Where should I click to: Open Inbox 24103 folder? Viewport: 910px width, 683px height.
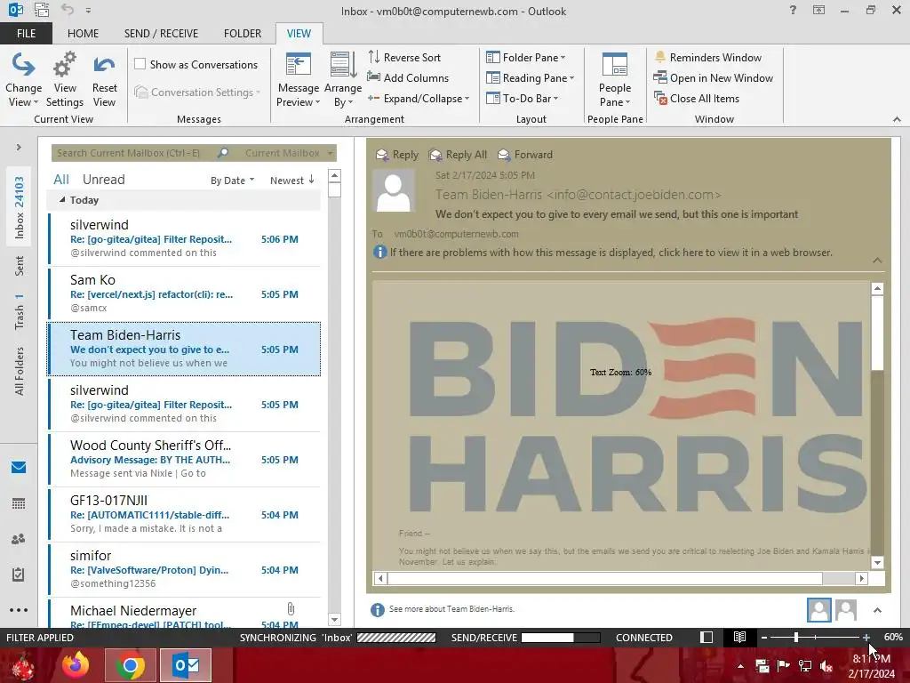(x=19, y=207)
